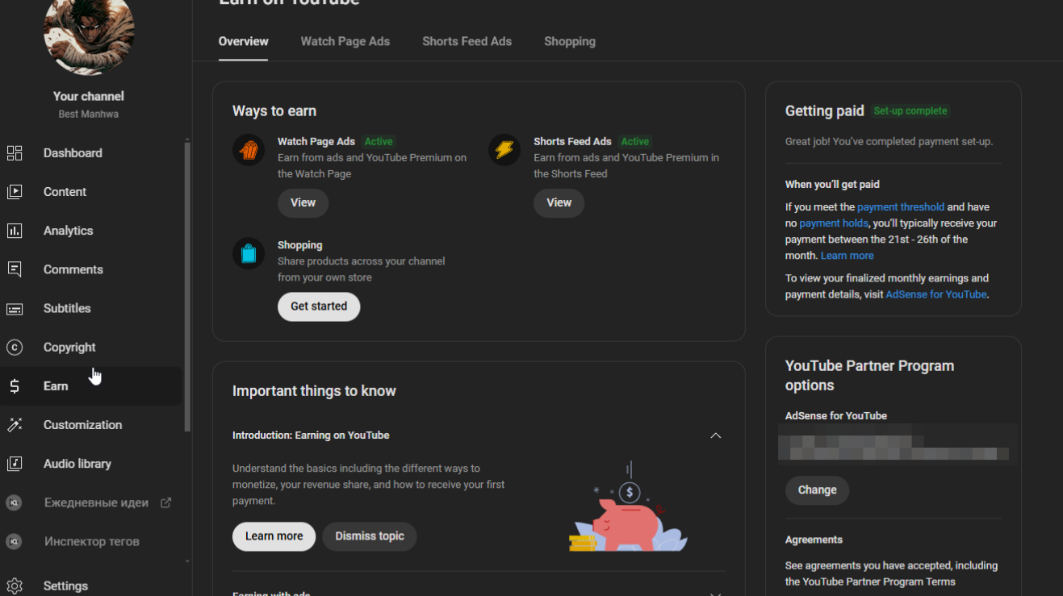The width and height of the screenshot is (1063, 596).
Task: Open the payment threshold link
Action: click(901, 207)
